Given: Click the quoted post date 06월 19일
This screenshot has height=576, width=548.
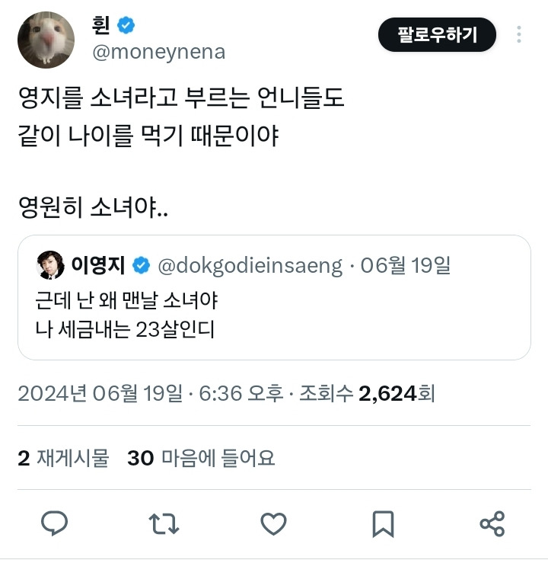Looking at the screenshot, I should pos(405,265).
